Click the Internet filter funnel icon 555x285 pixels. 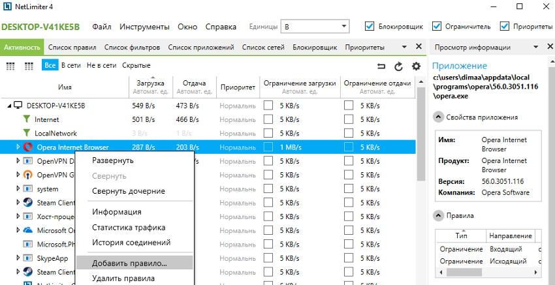pos(27,119)
